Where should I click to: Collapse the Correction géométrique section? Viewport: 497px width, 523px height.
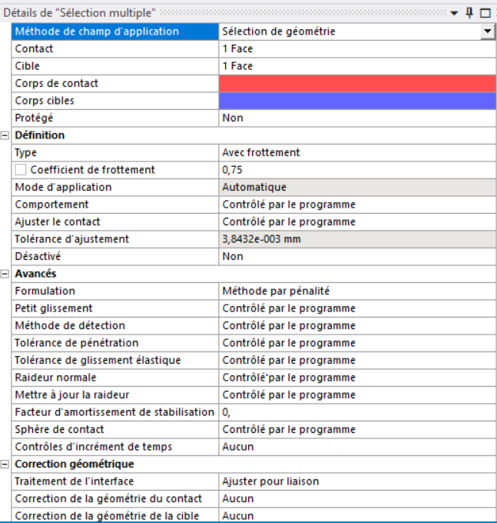point(5,465)
